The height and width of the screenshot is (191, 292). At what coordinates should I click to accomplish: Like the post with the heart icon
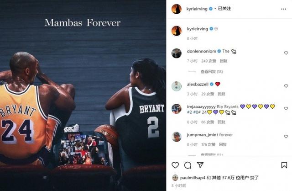pos(175,165)
